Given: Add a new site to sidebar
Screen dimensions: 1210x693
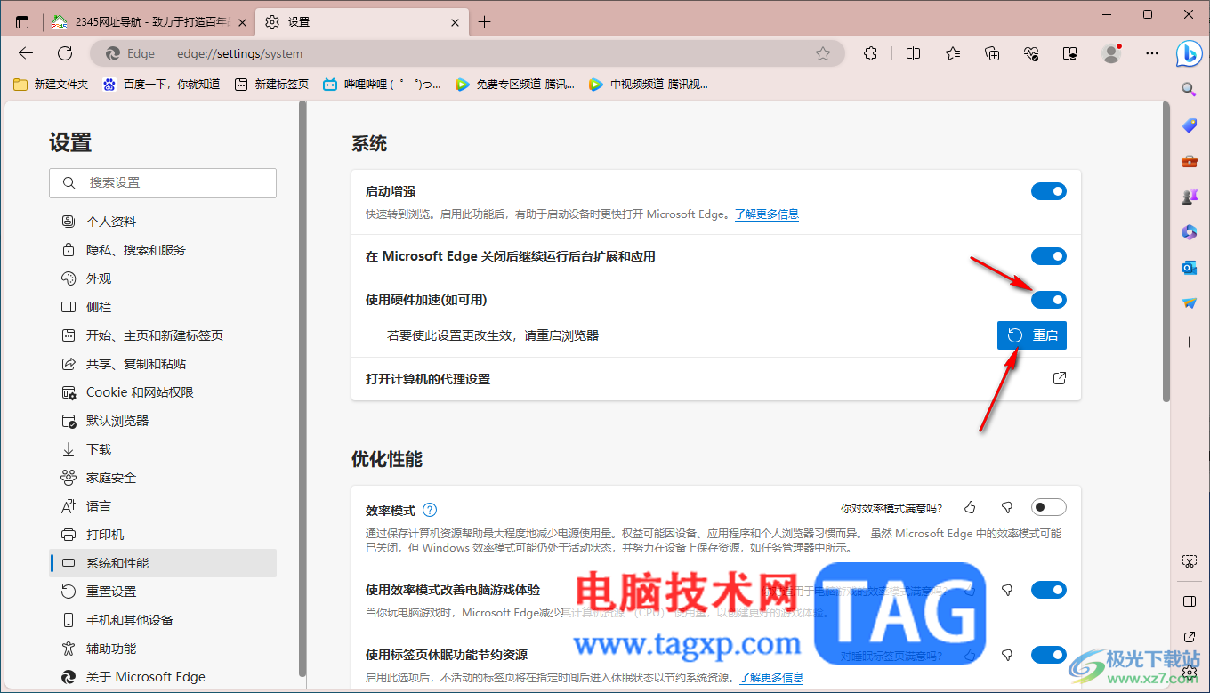Looking at the screenshot, I should 1189,342.
